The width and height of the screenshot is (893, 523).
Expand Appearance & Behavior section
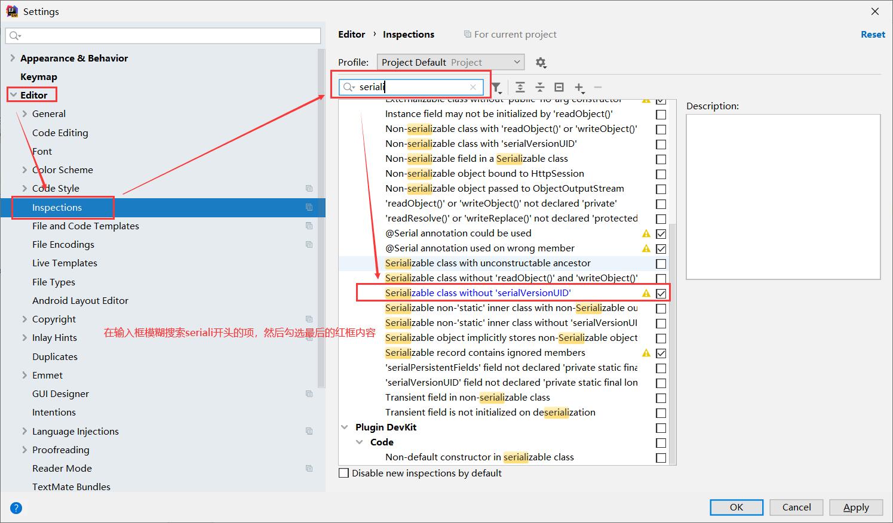pyautogui.click(x=13, y=58)
